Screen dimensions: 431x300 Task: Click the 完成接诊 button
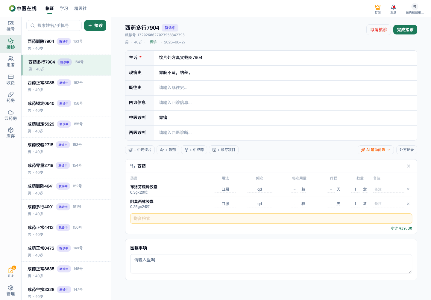[x=405, y=30]
